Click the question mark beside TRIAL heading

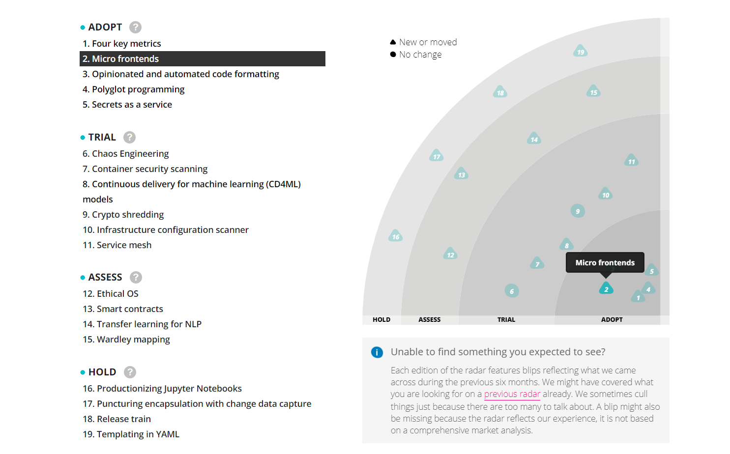[x=129, y=138]
